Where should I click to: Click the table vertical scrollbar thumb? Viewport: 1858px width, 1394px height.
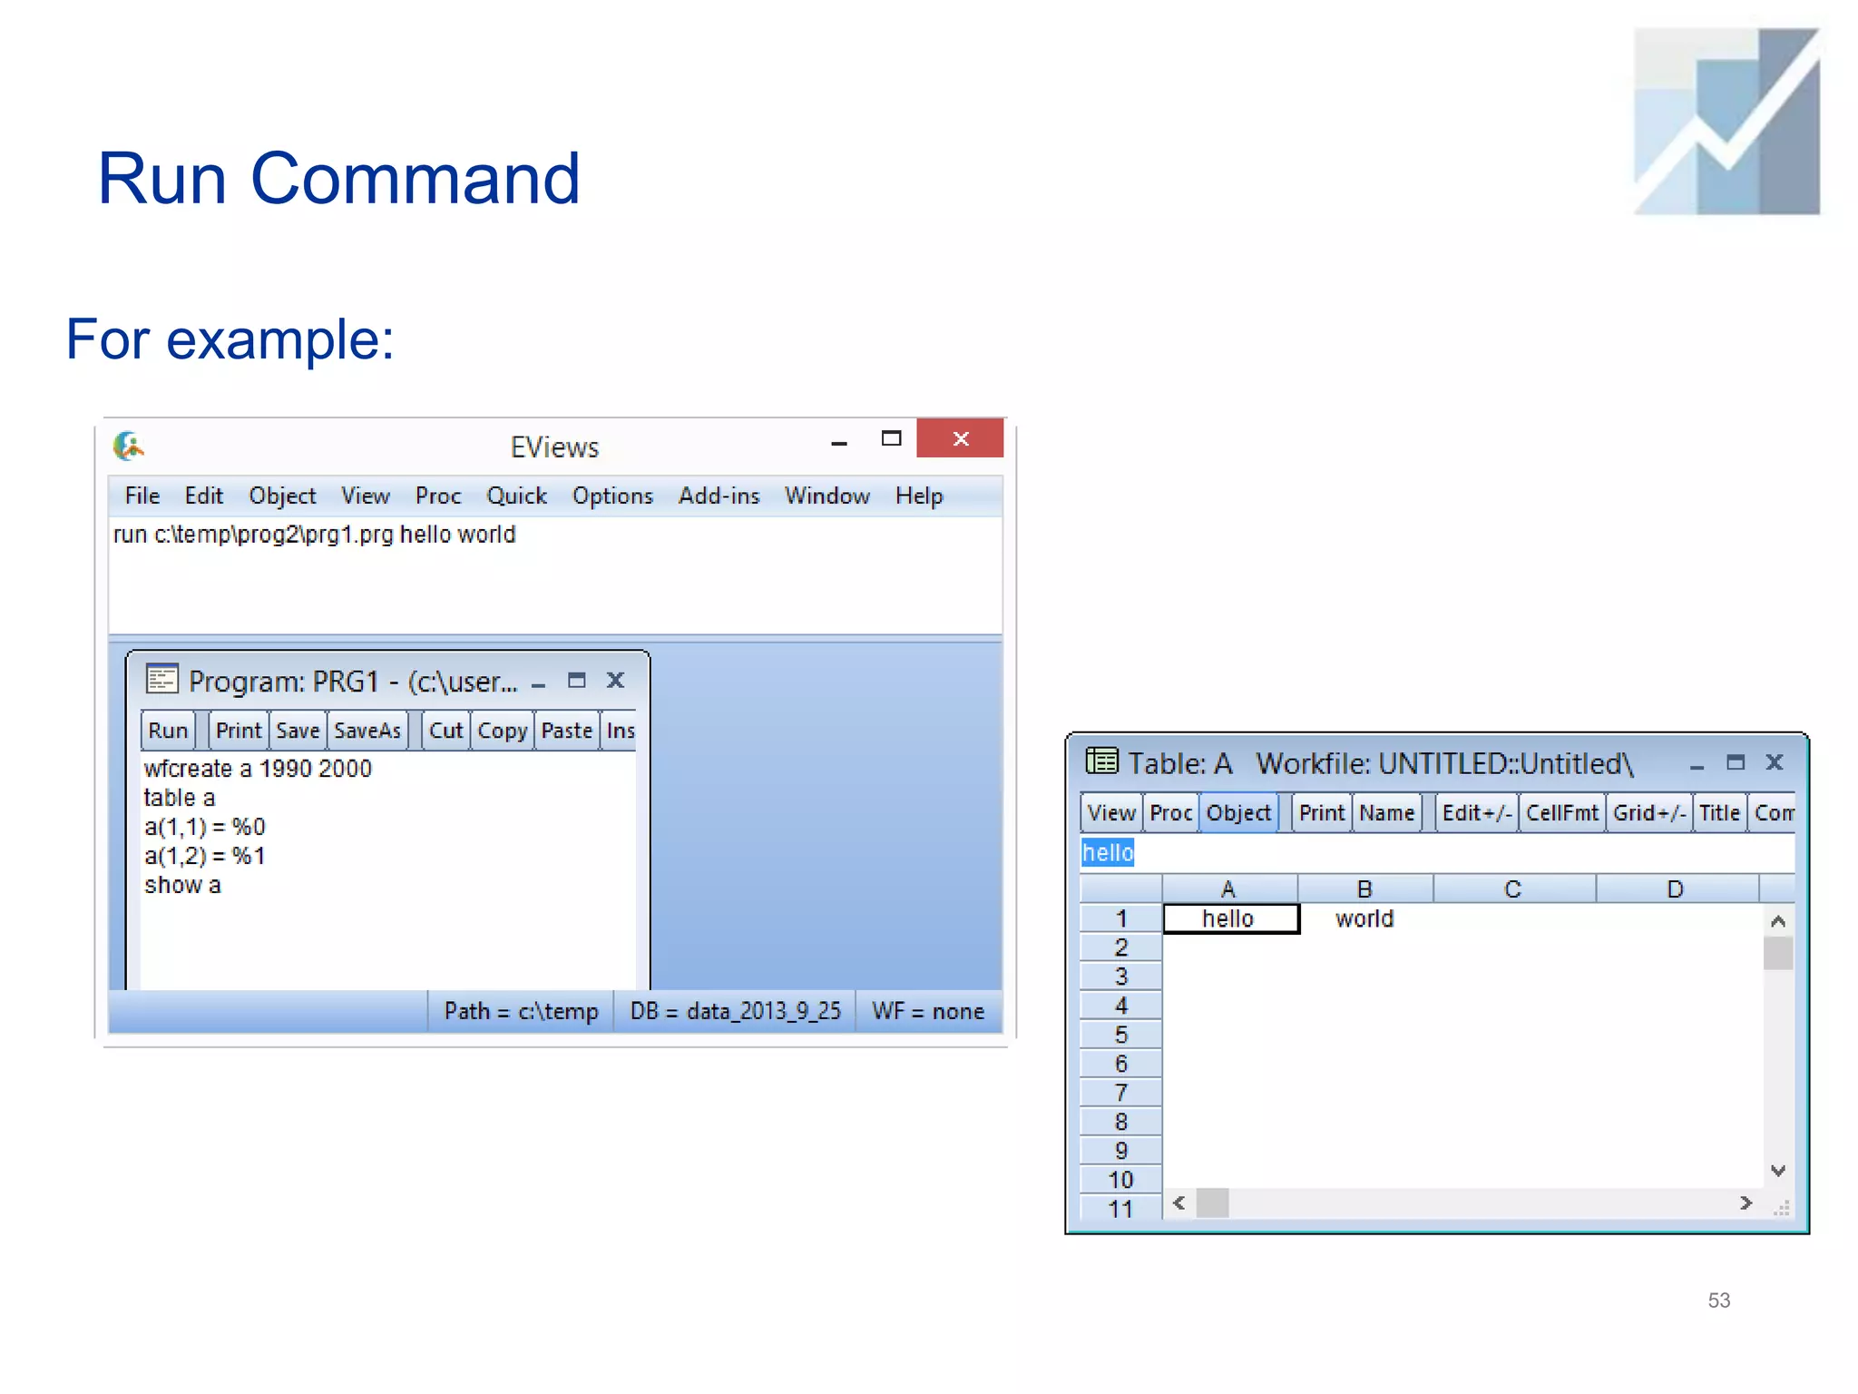1778,953
